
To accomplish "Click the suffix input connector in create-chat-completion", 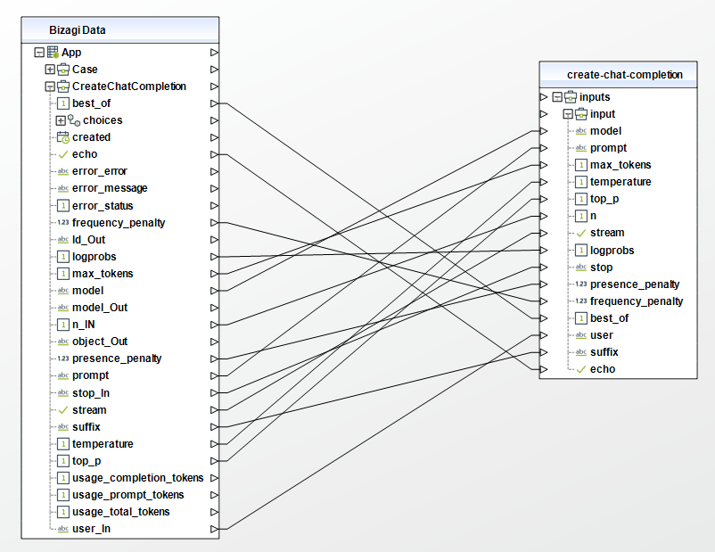I will tap(544, 352).
